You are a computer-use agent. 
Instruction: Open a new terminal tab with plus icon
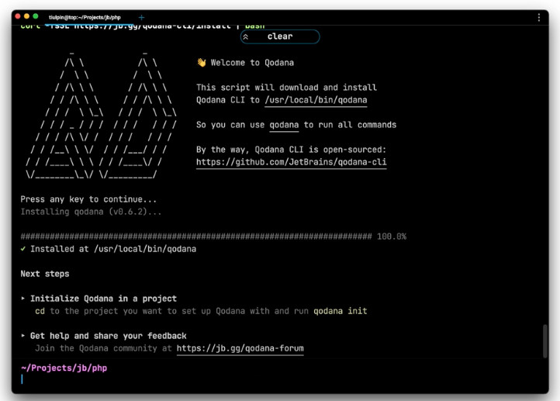click(x=141, y=17)
